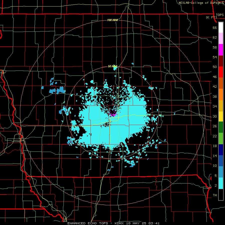The width and height of the screenshot is (225, 225).
Task: Click the KDMX station identifier
Action: [x=119, y=223]
